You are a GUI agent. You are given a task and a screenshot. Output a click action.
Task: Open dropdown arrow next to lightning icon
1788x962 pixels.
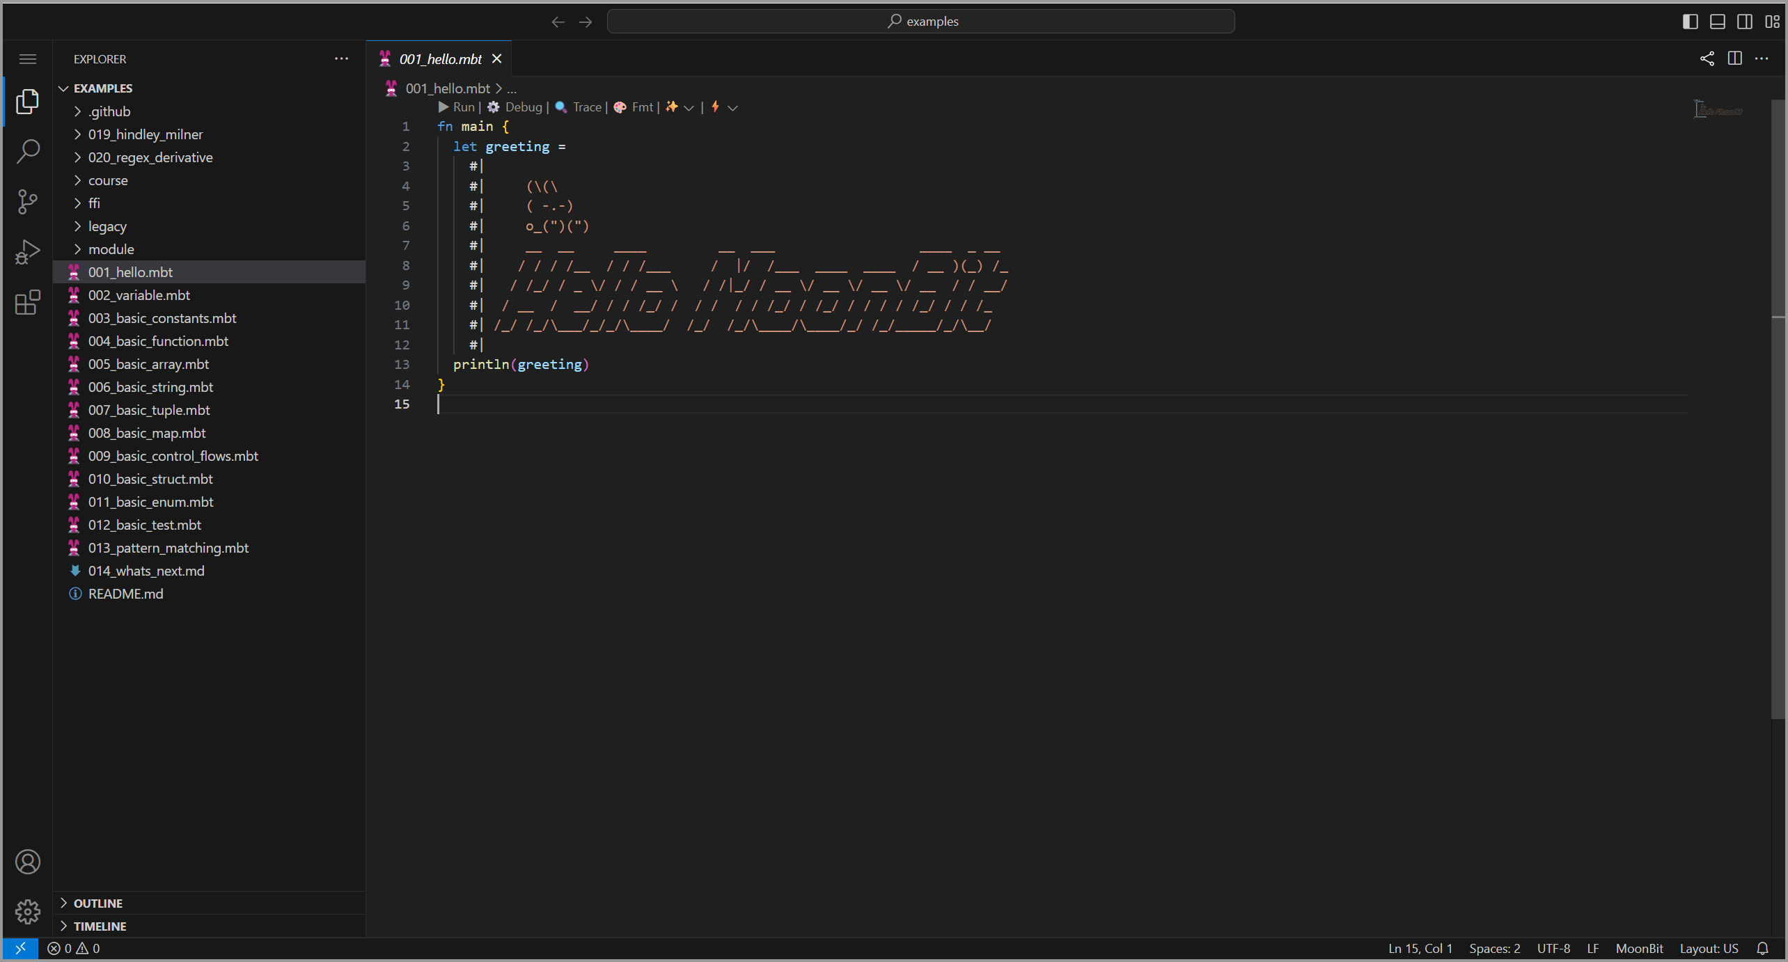(x=732, y=108)
